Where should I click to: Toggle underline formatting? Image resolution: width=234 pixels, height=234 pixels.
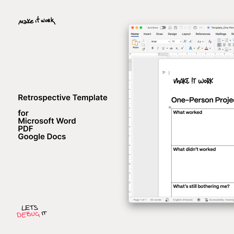[x=163, y=48]
